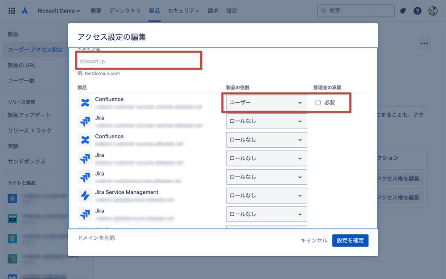Click the 管理者の承認 column header

327,87
